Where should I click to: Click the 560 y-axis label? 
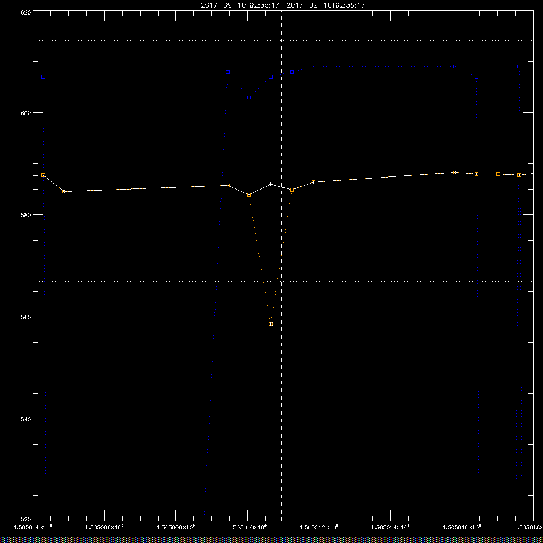click(26, 317)
